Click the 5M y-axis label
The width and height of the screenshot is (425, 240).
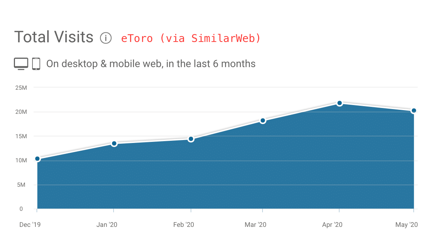coord(22,185)
